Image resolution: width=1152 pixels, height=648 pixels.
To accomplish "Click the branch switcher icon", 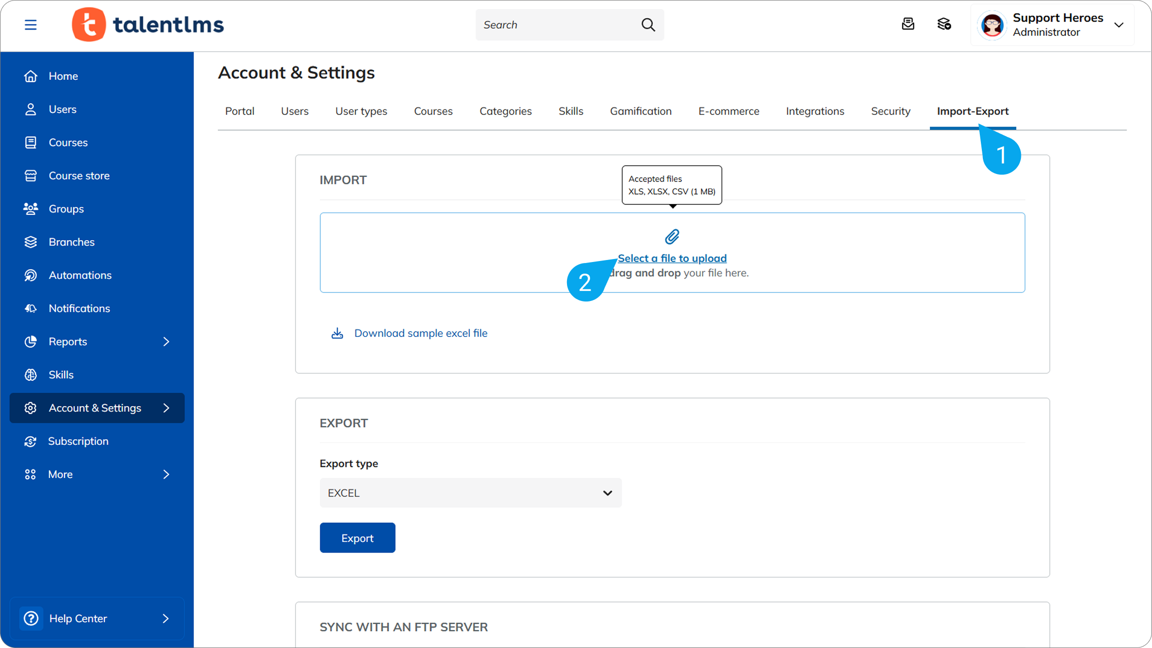I will coord(944,24).
